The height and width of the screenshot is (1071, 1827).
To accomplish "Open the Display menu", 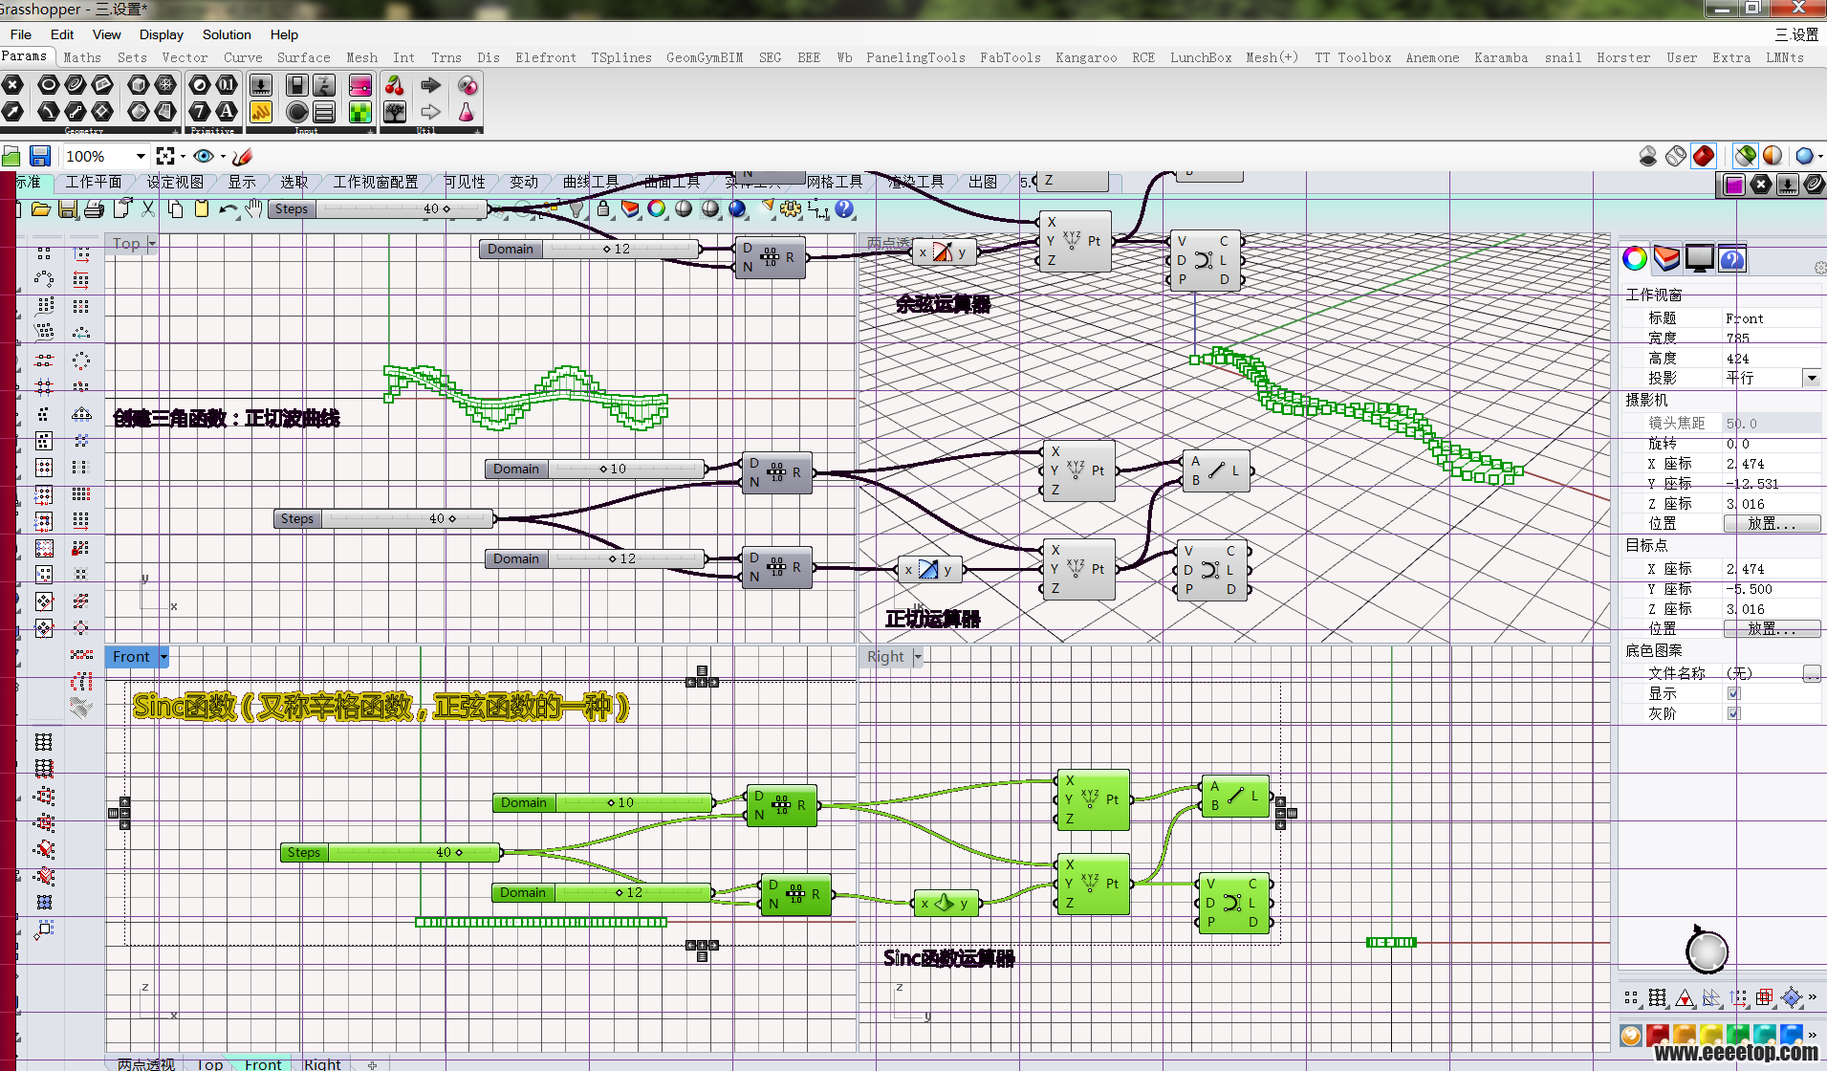I will point(161,34).
